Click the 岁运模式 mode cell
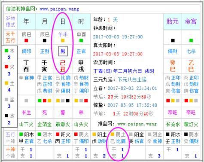Screen dimensions: 204x162 (x=10, y=21)
